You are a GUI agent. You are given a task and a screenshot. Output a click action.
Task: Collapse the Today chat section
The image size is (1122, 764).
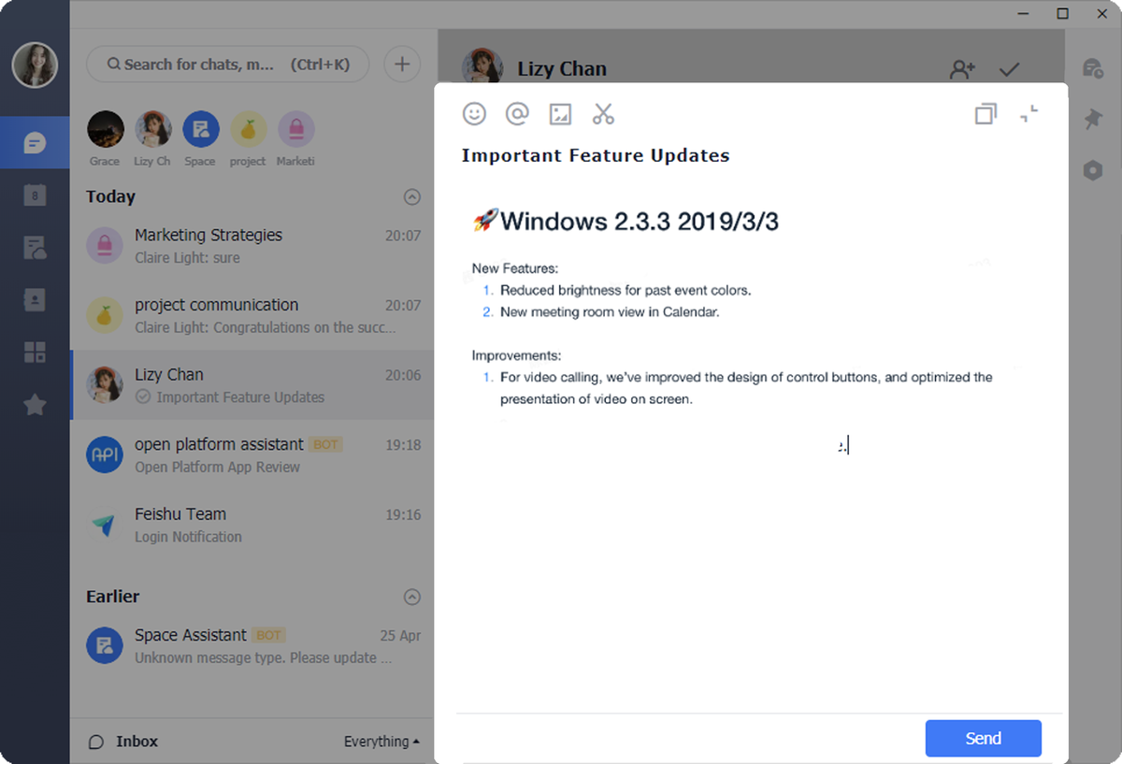coord(411,197)
